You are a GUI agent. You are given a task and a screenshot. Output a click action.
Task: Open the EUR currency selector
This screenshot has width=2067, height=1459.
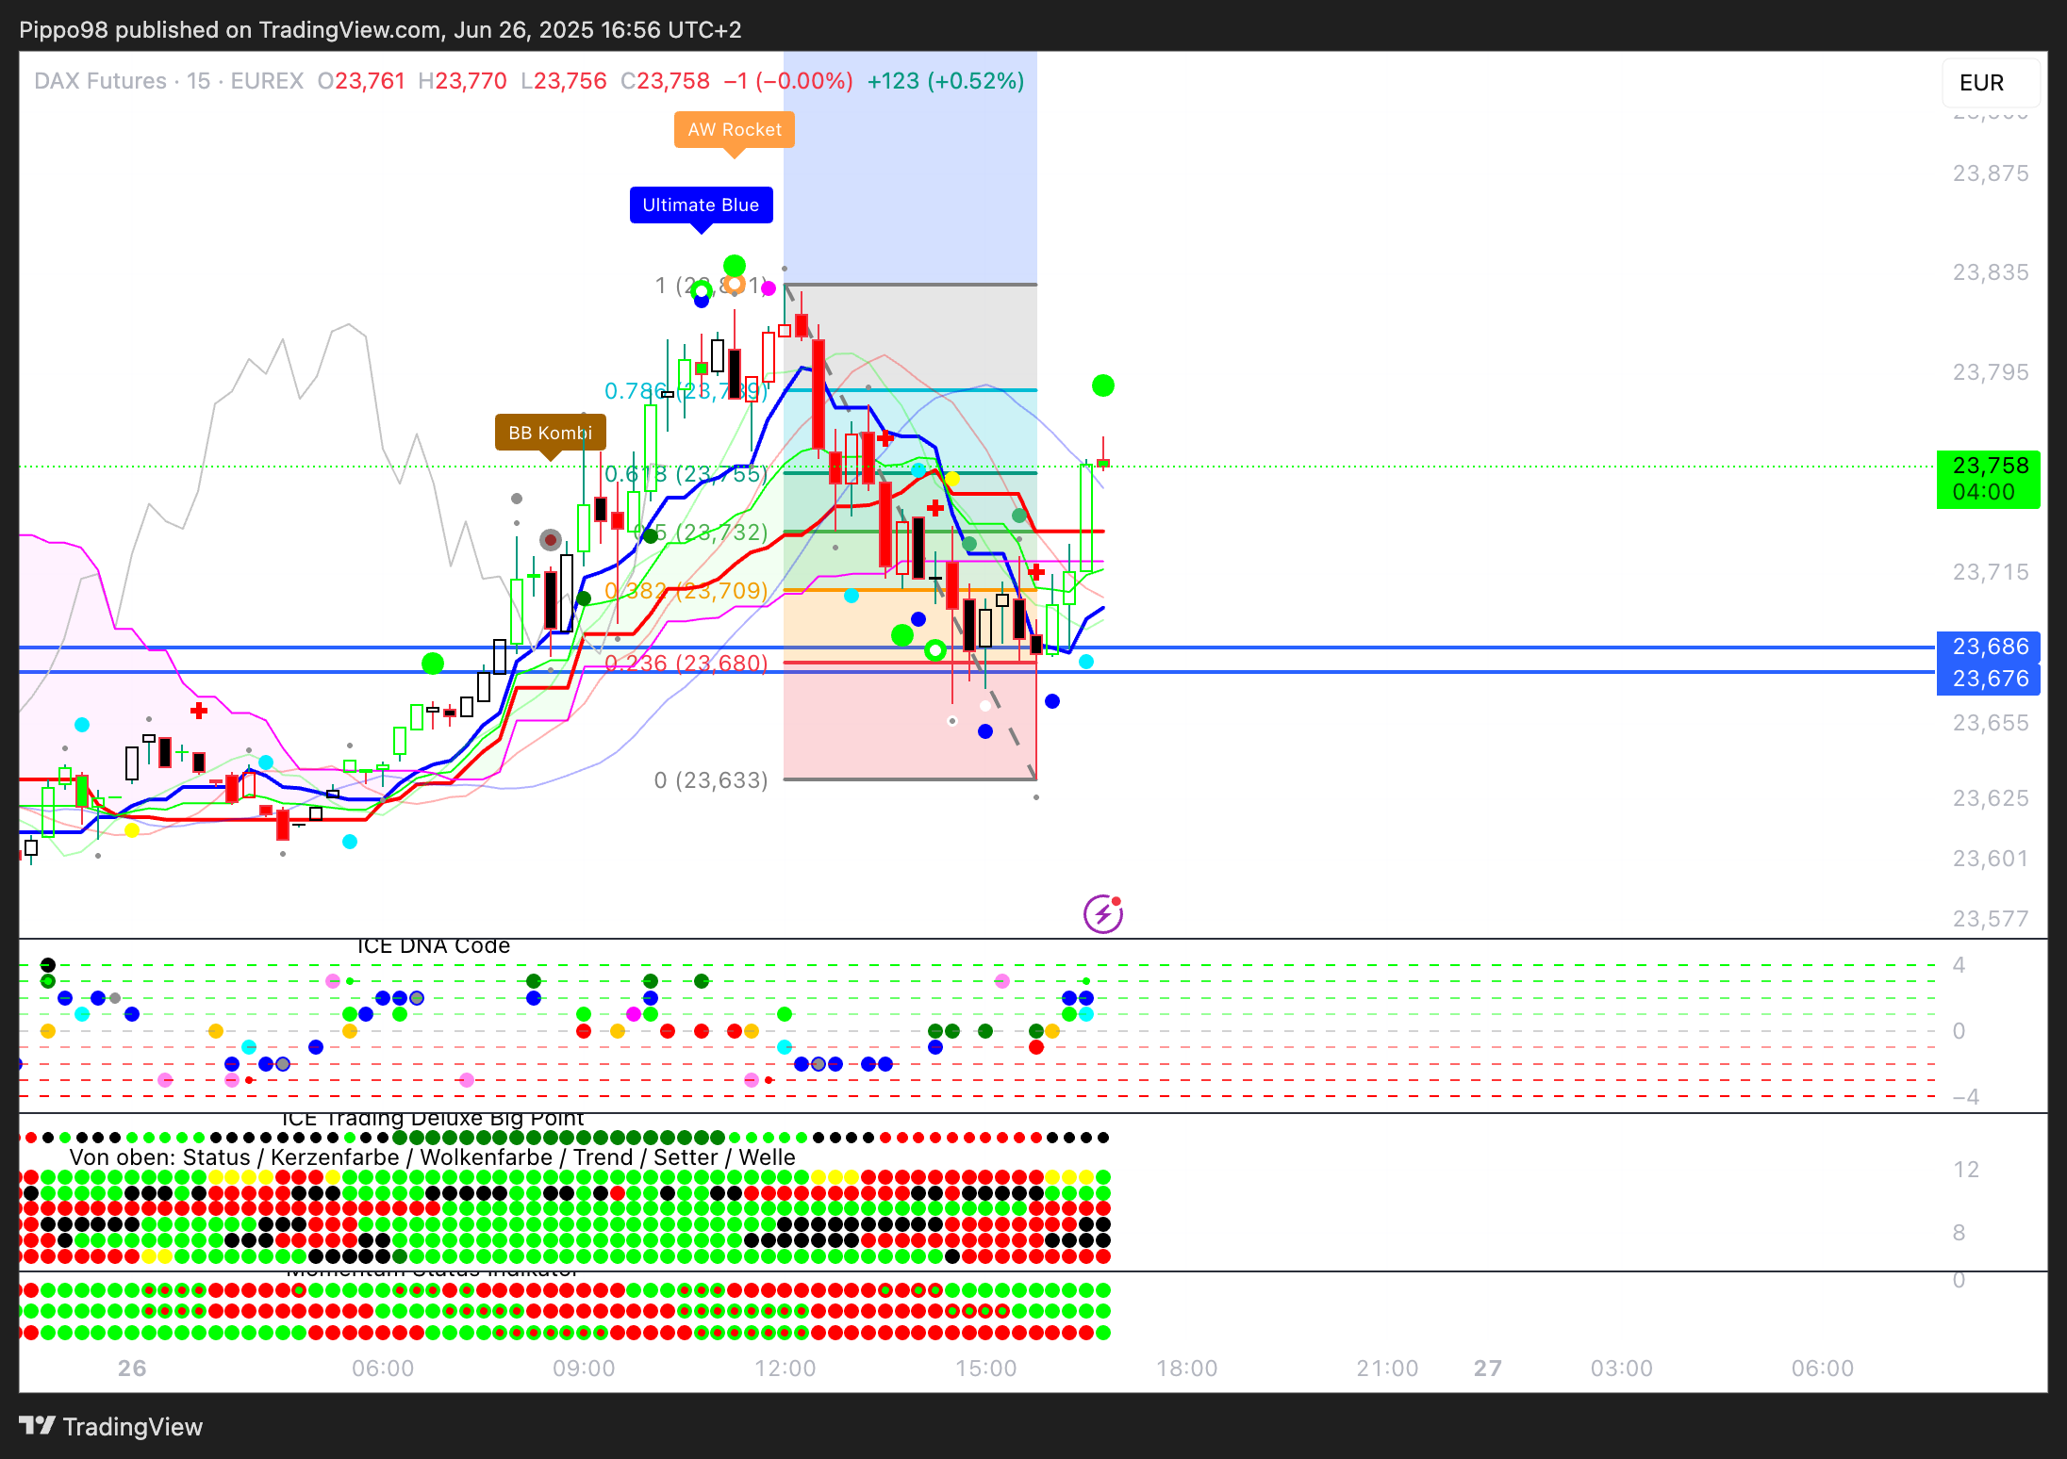[x=1990, y=83]
